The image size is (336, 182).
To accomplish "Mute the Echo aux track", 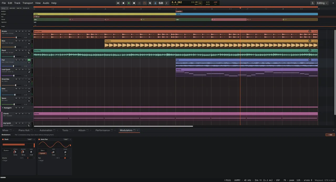I will (x=16, y=89).
